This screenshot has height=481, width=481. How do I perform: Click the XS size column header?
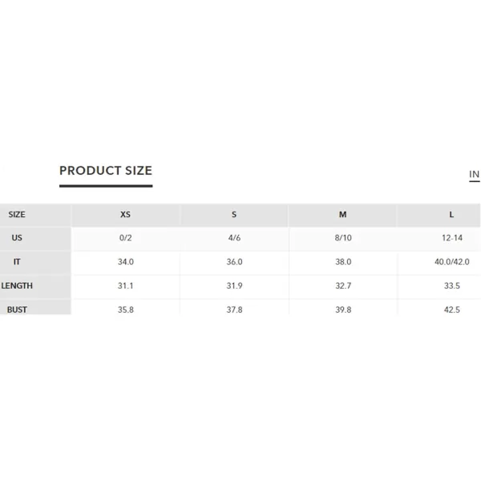126,214
